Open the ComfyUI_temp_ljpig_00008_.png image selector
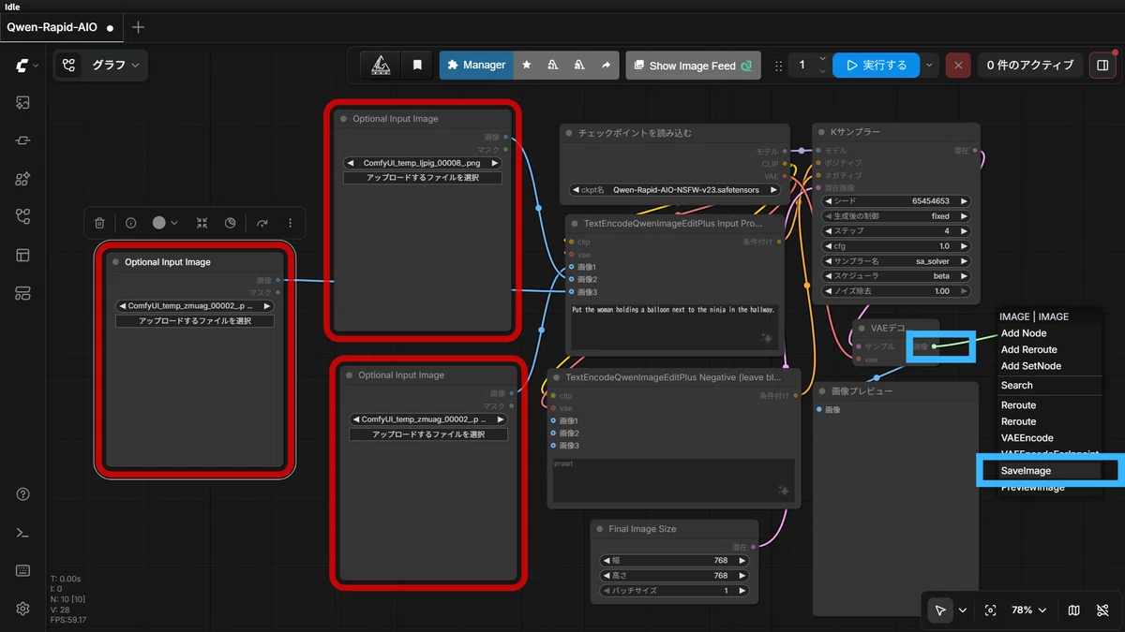The image size is (1125, 632). (x=422, y=163)
